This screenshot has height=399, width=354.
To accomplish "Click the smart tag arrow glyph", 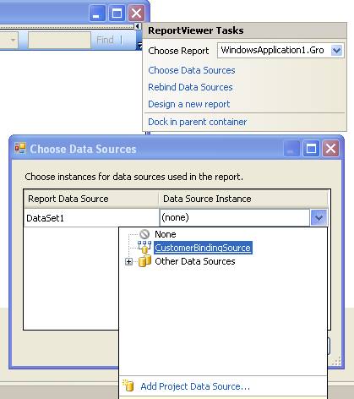I will 137,26.
